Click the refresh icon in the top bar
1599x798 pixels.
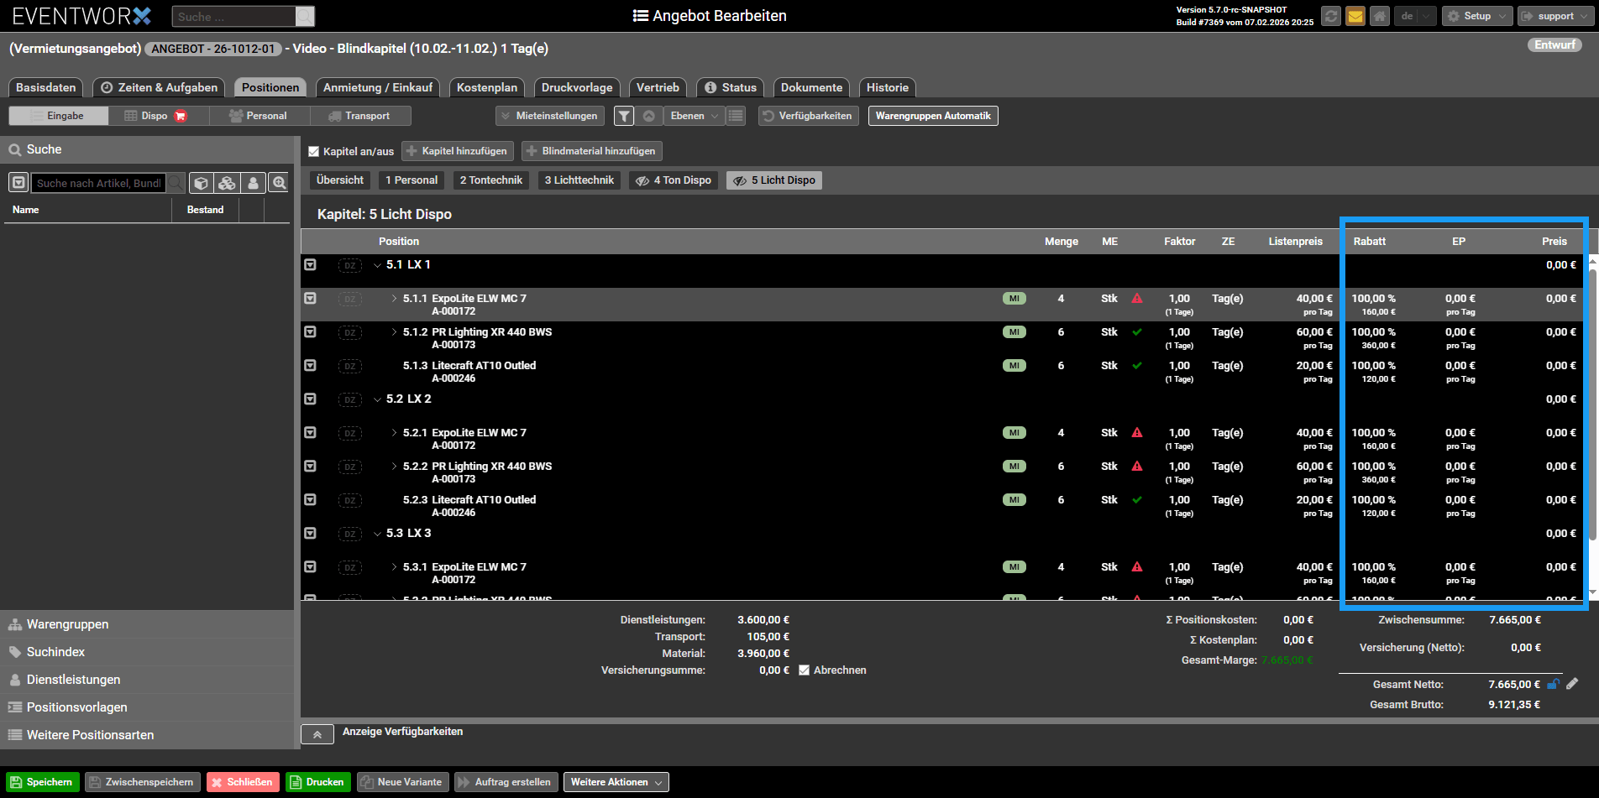click(x=1330, y=16)
